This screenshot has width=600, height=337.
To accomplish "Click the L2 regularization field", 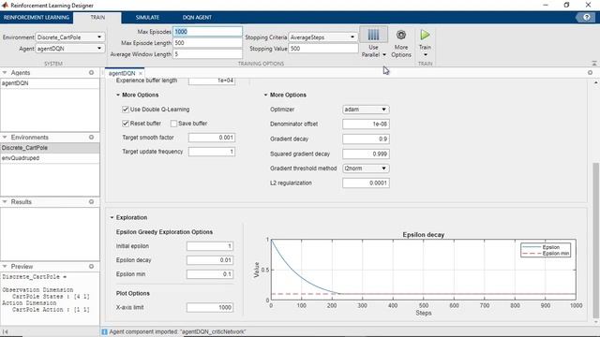I will click(x=366, y=183).
